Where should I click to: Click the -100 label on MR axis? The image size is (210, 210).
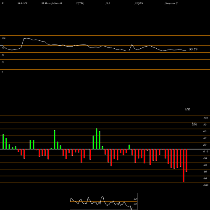tap(206, 185)
